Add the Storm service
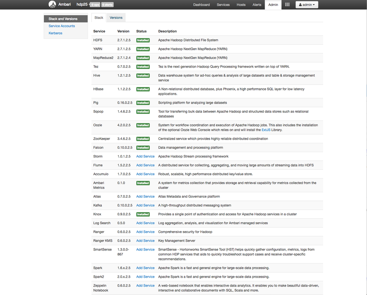 (145, 157)
